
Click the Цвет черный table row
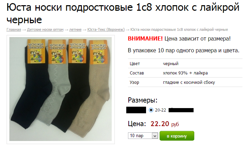(185, 63)
